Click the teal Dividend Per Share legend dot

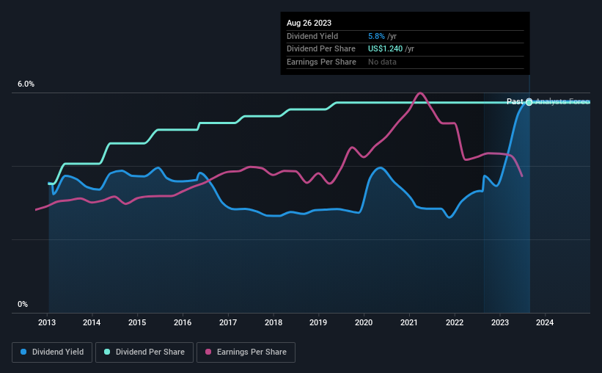[107, 352]
